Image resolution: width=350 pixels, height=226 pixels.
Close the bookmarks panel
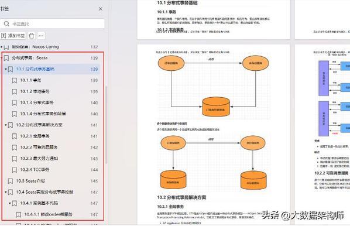pos(101,9)
